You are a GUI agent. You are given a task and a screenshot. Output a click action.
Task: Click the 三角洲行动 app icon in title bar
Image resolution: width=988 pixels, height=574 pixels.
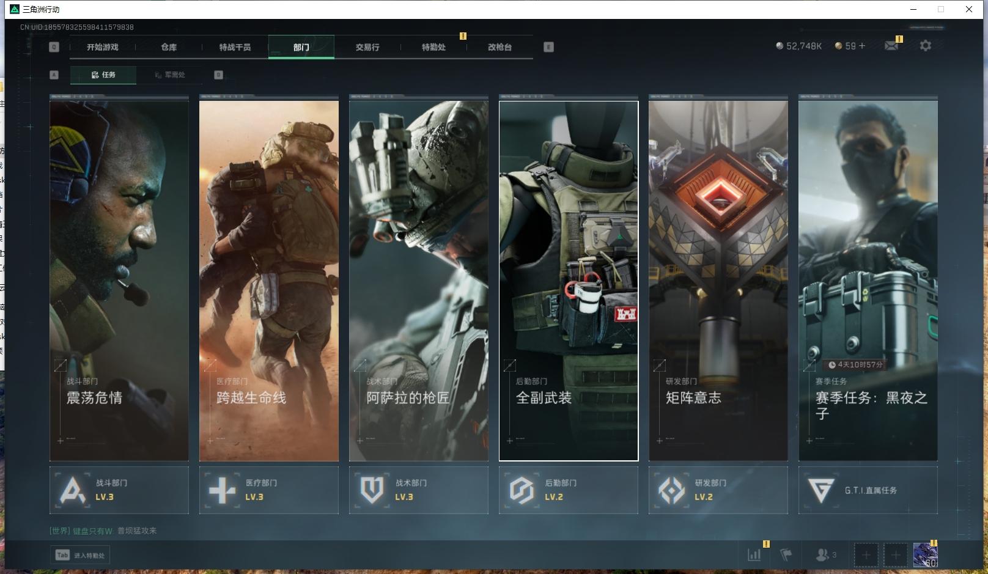(15, 9)
